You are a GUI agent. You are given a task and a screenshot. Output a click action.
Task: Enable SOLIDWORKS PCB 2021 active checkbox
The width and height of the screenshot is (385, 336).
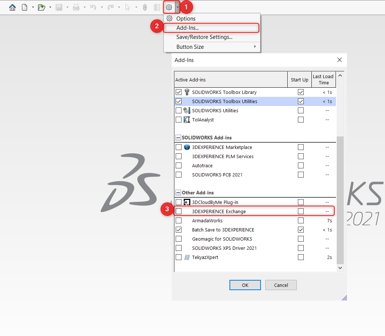tap(179, 175)
